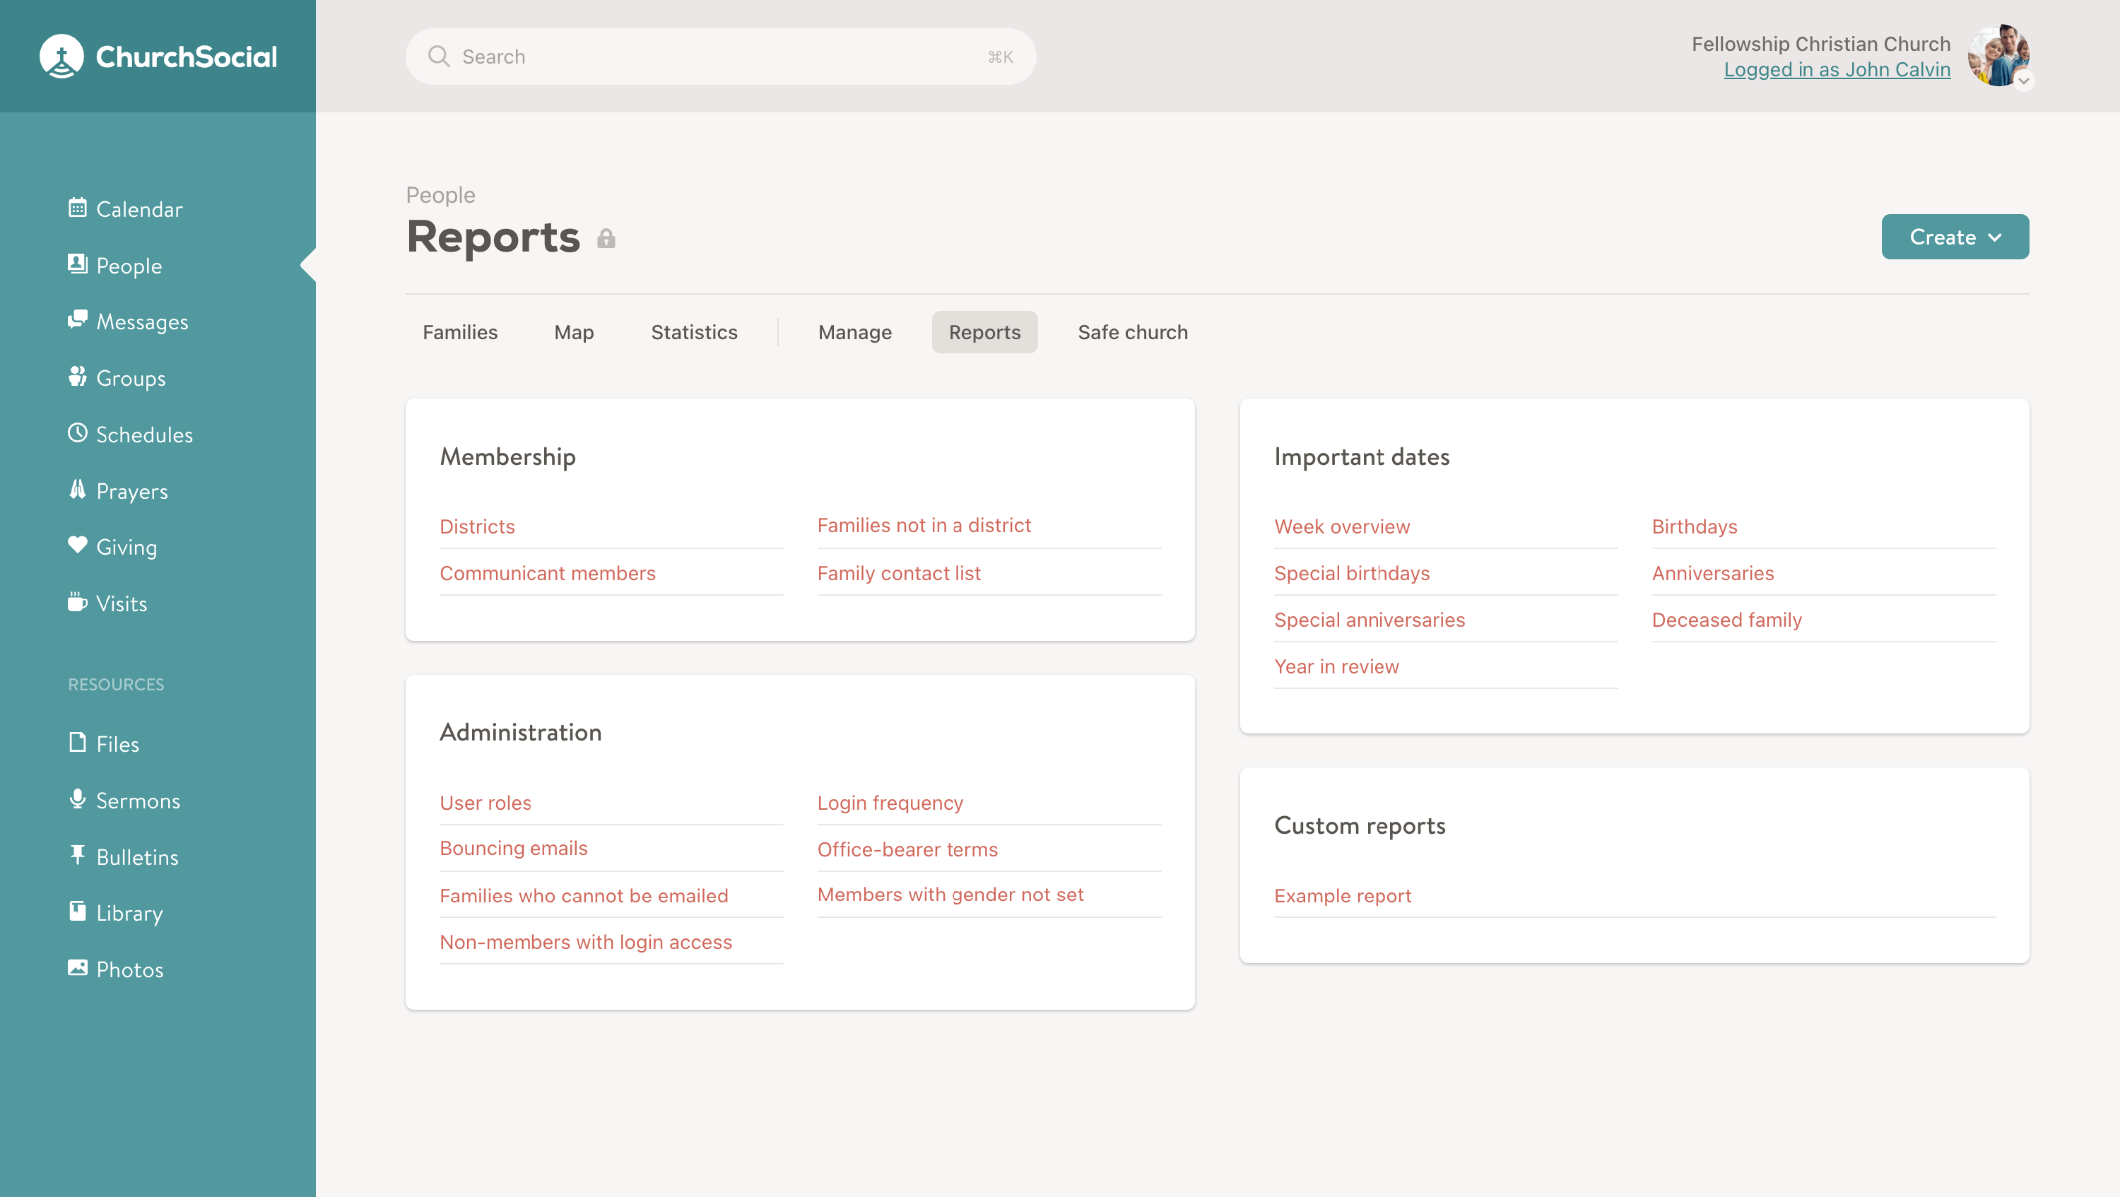Image resolution: width=2120 pixels, height=1197 pixels.
Task: Click the praying hands Prayers icon
Action: click(x=77, y=490)
